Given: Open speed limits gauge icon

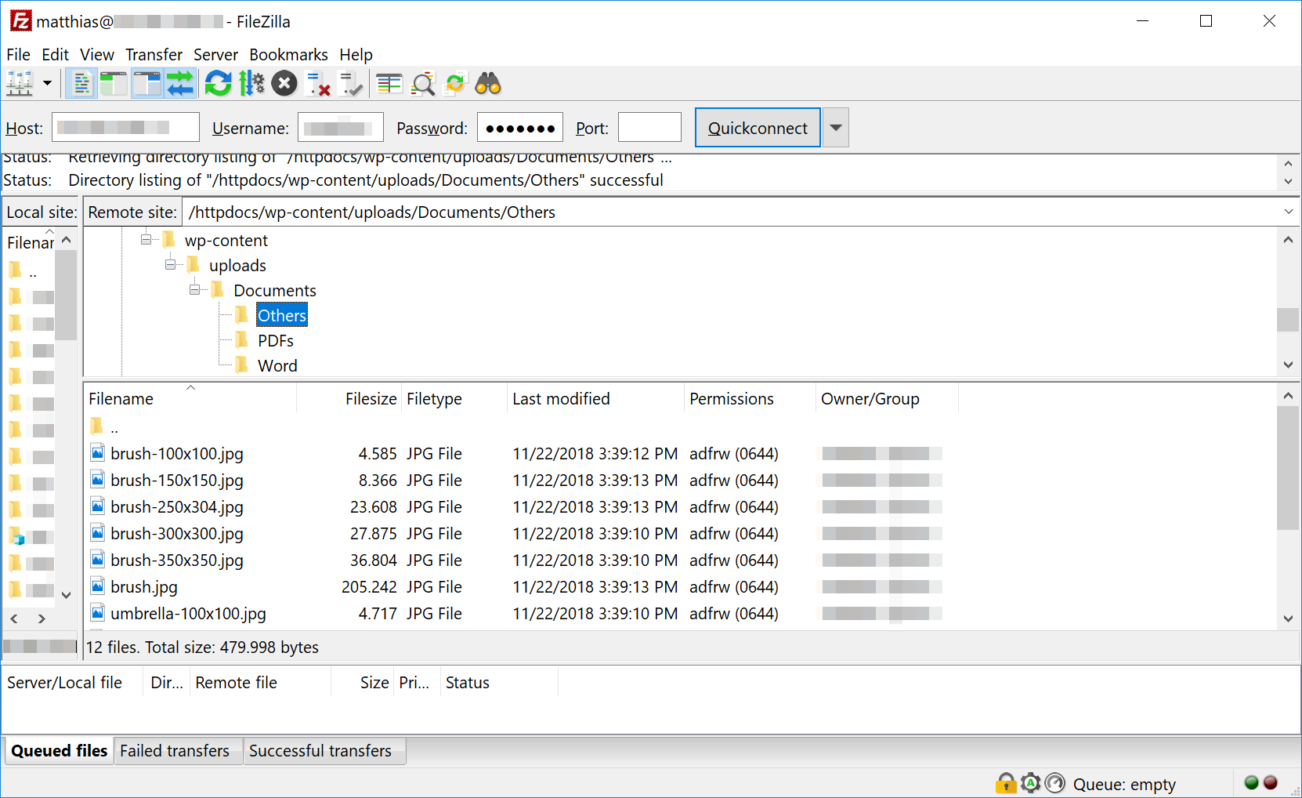Looking at the screenshot, I should (x=1056, y=783).
